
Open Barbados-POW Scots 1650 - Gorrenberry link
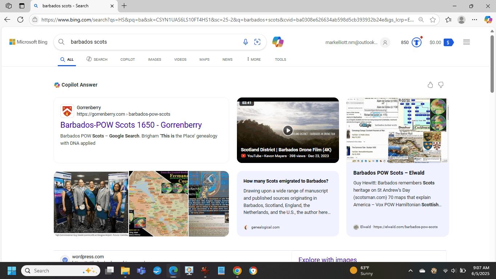(x=131, y=125)
